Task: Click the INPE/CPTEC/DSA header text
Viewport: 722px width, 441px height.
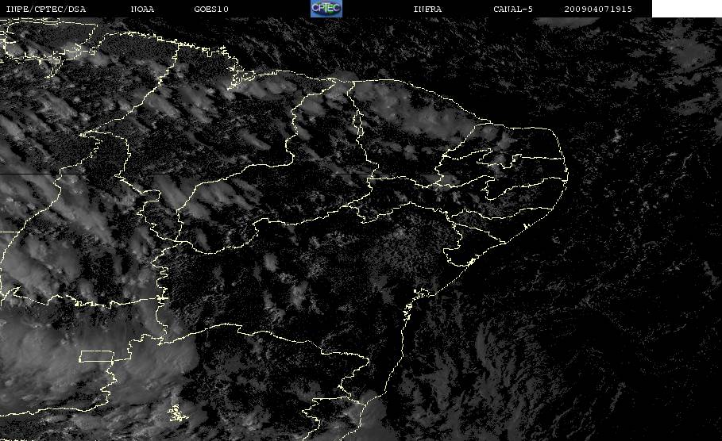Action: [x=46, y=10]
